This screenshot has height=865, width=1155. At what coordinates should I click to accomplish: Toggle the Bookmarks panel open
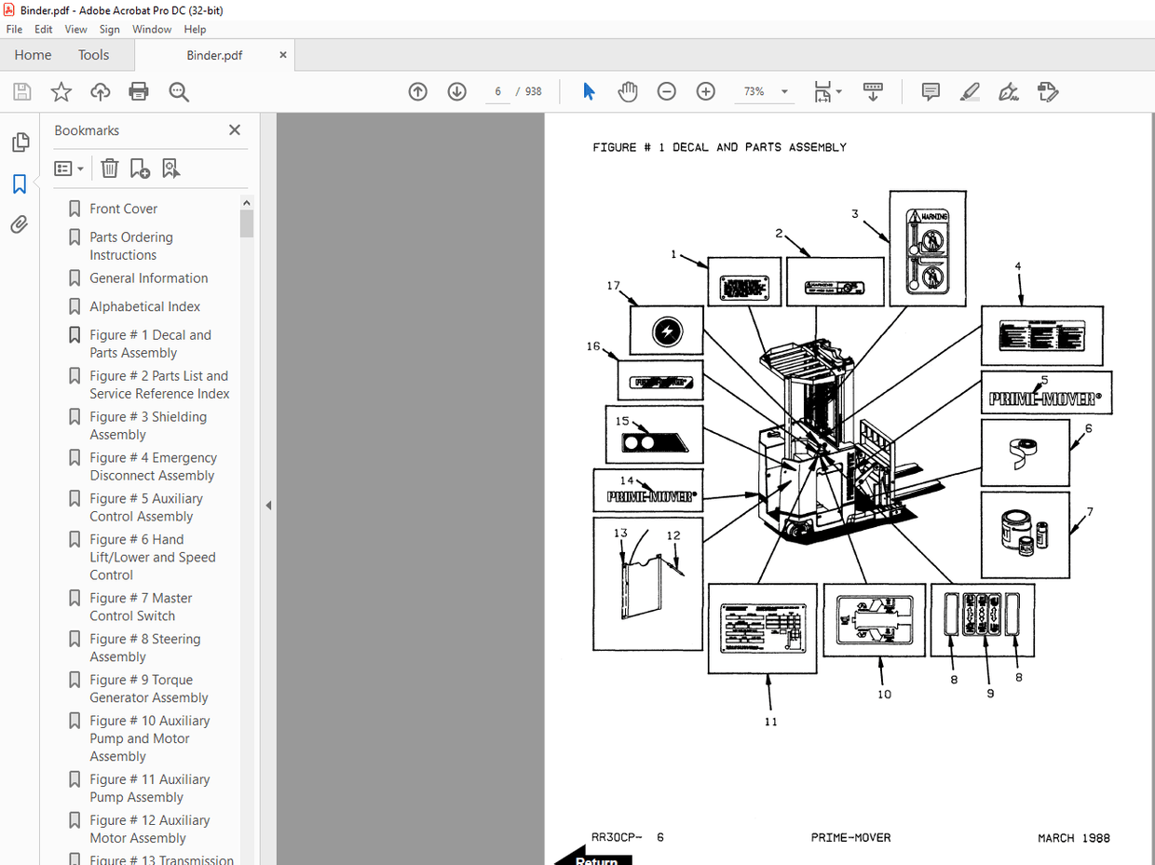point(19,184)
